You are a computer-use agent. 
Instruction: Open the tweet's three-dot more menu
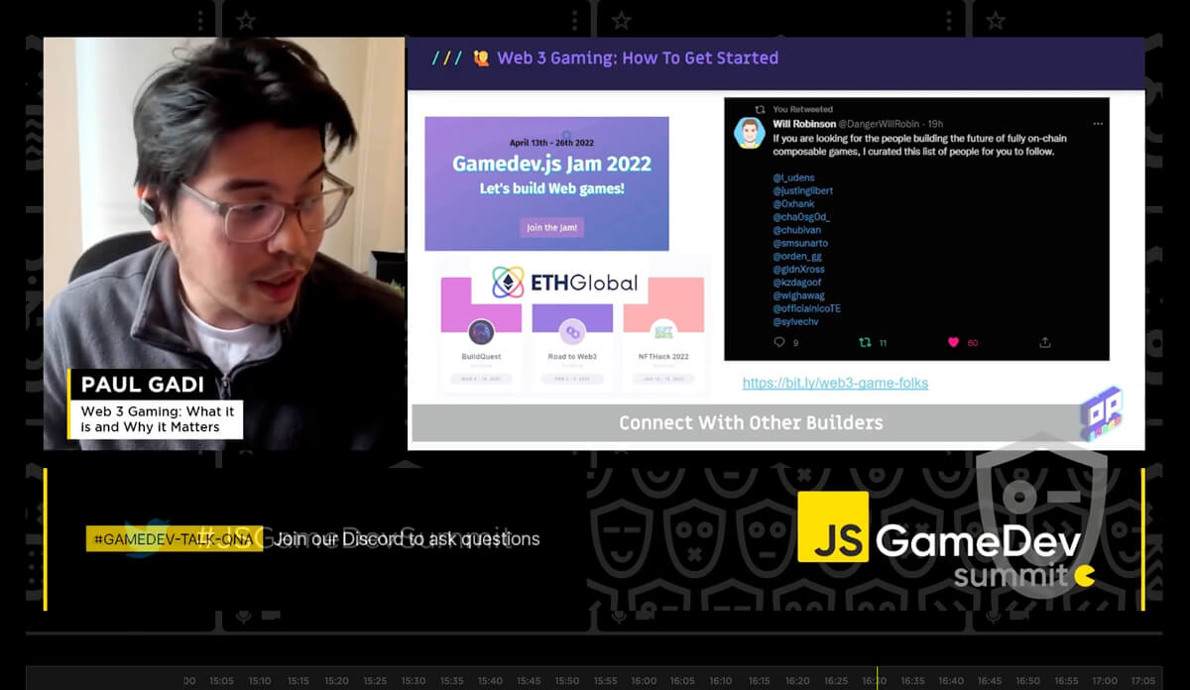[x=1098, y=124]
